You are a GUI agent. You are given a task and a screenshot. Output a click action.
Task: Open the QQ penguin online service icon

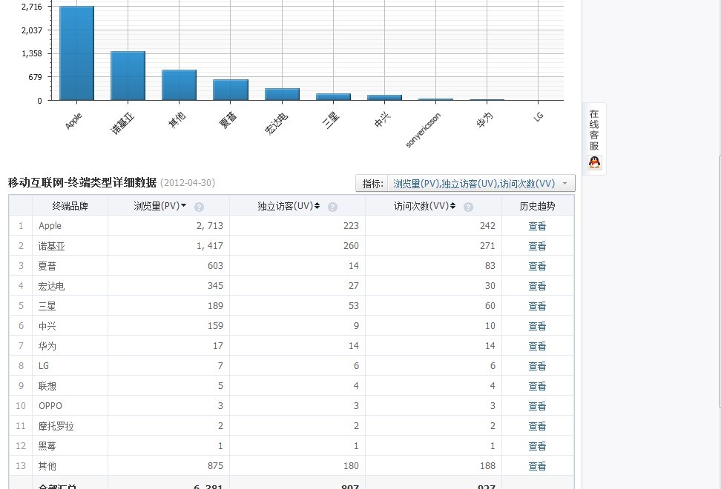coord(595,162)
